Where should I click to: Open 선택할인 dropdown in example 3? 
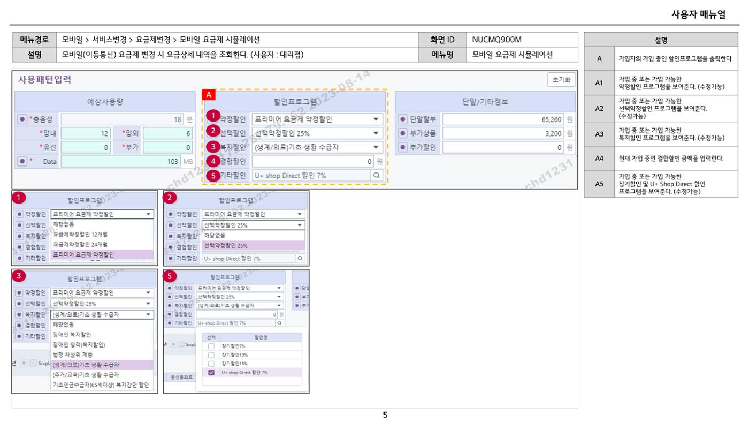pos(102,304)
